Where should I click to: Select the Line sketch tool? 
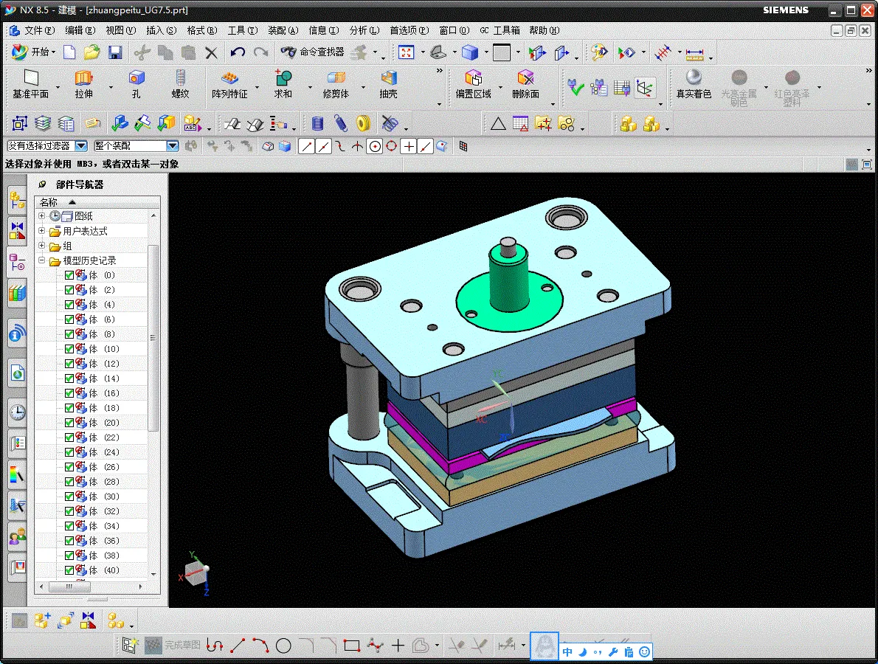(238, 646)
